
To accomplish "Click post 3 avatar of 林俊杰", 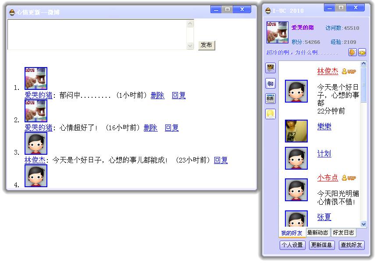I will (36, 143).
